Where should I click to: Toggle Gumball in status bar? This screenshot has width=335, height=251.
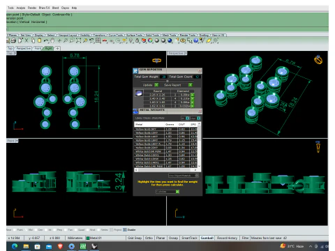pos(207,238)
